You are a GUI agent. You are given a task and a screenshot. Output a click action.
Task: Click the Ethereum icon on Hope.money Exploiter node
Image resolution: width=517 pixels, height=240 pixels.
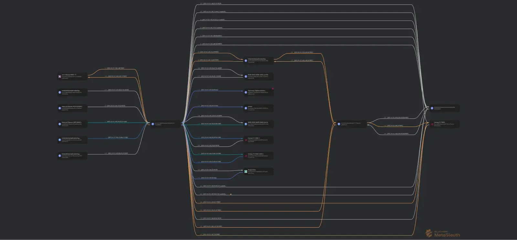click(246, 92)
